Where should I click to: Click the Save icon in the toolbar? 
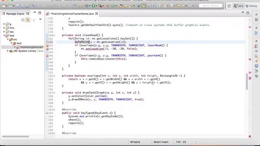click(17, 6)
